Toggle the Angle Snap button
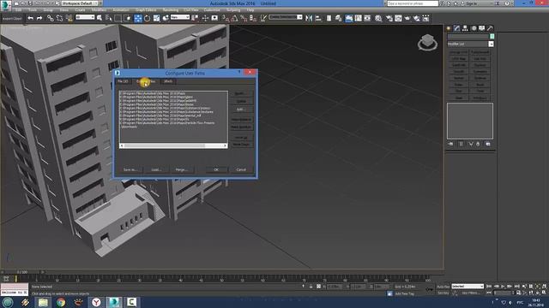The height and width of the screenshot is (308, 549). click(234, 18)
